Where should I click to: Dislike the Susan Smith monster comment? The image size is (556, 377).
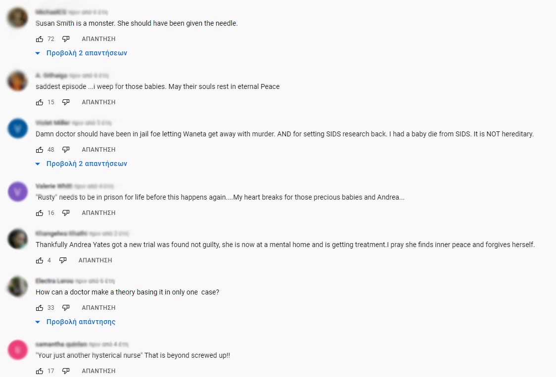click(x=66, y=39)
